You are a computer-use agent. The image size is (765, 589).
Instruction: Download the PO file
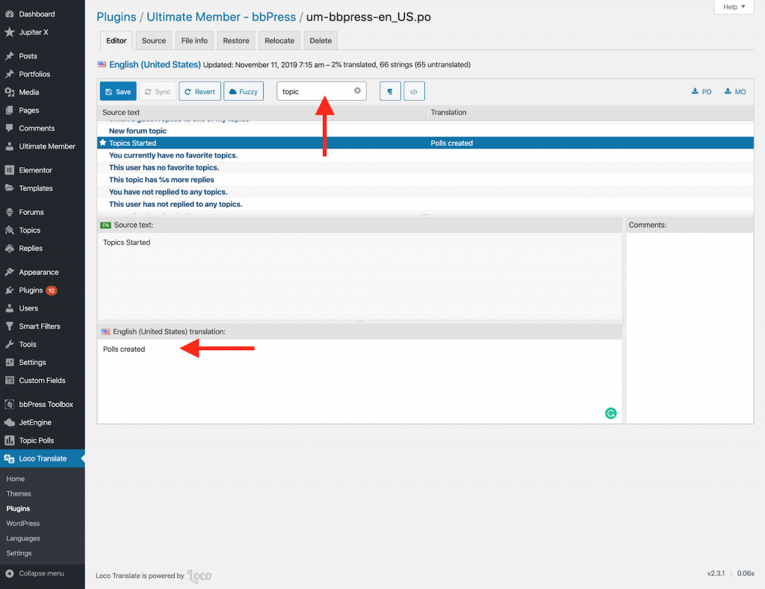701,91
